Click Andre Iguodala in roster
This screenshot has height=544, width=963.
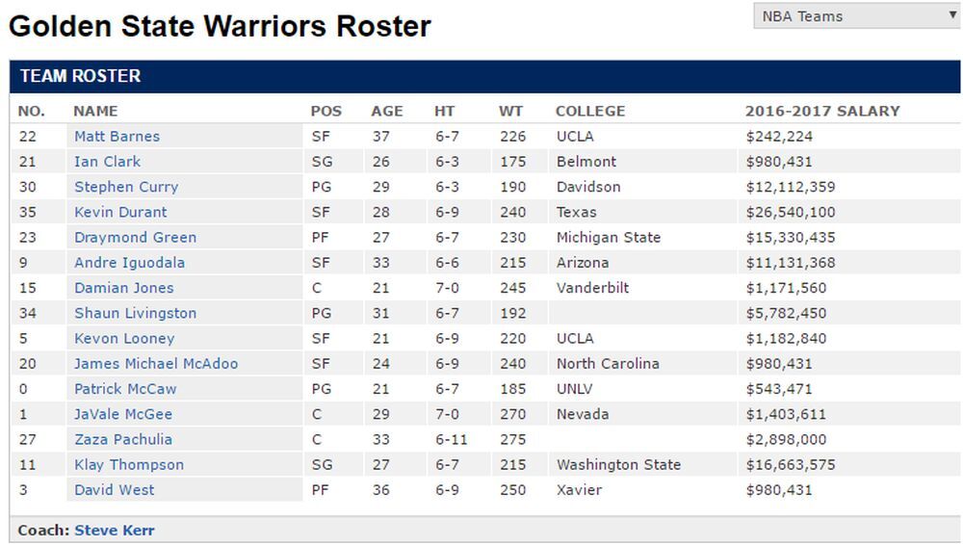point(129,263)
